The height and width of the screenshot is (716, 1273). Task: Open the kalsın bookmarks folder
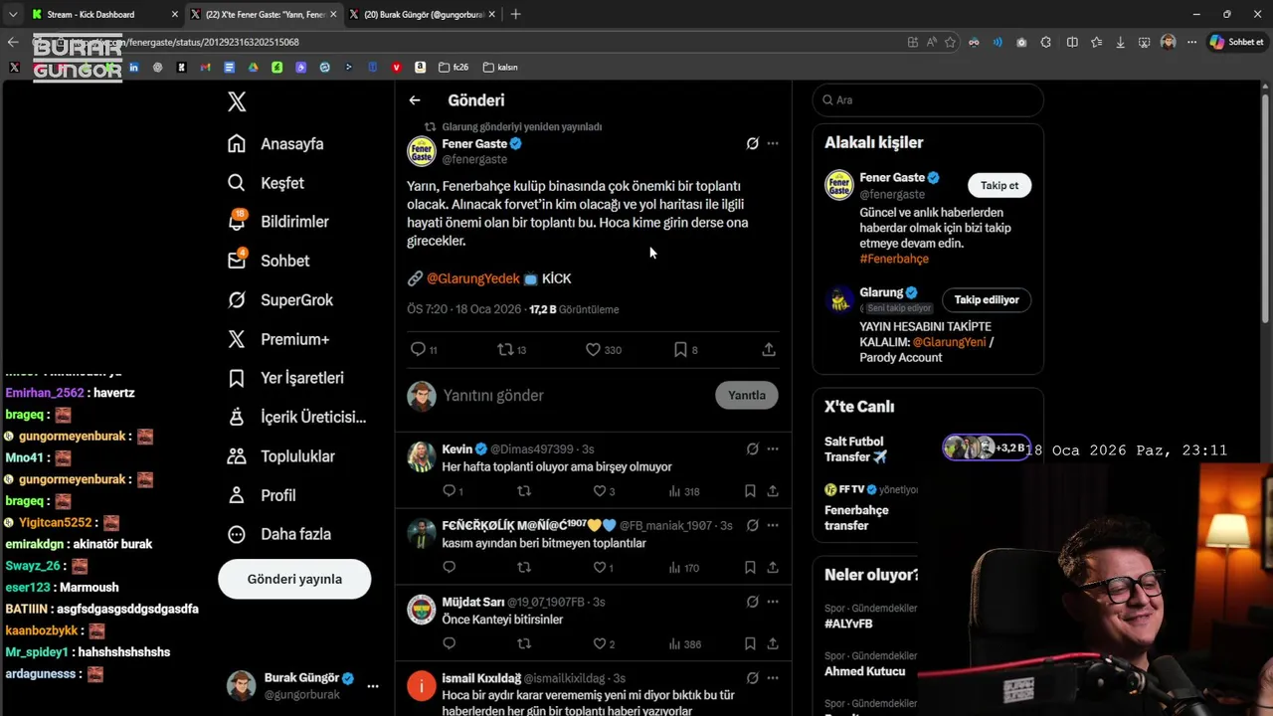[x=500, y=68]
